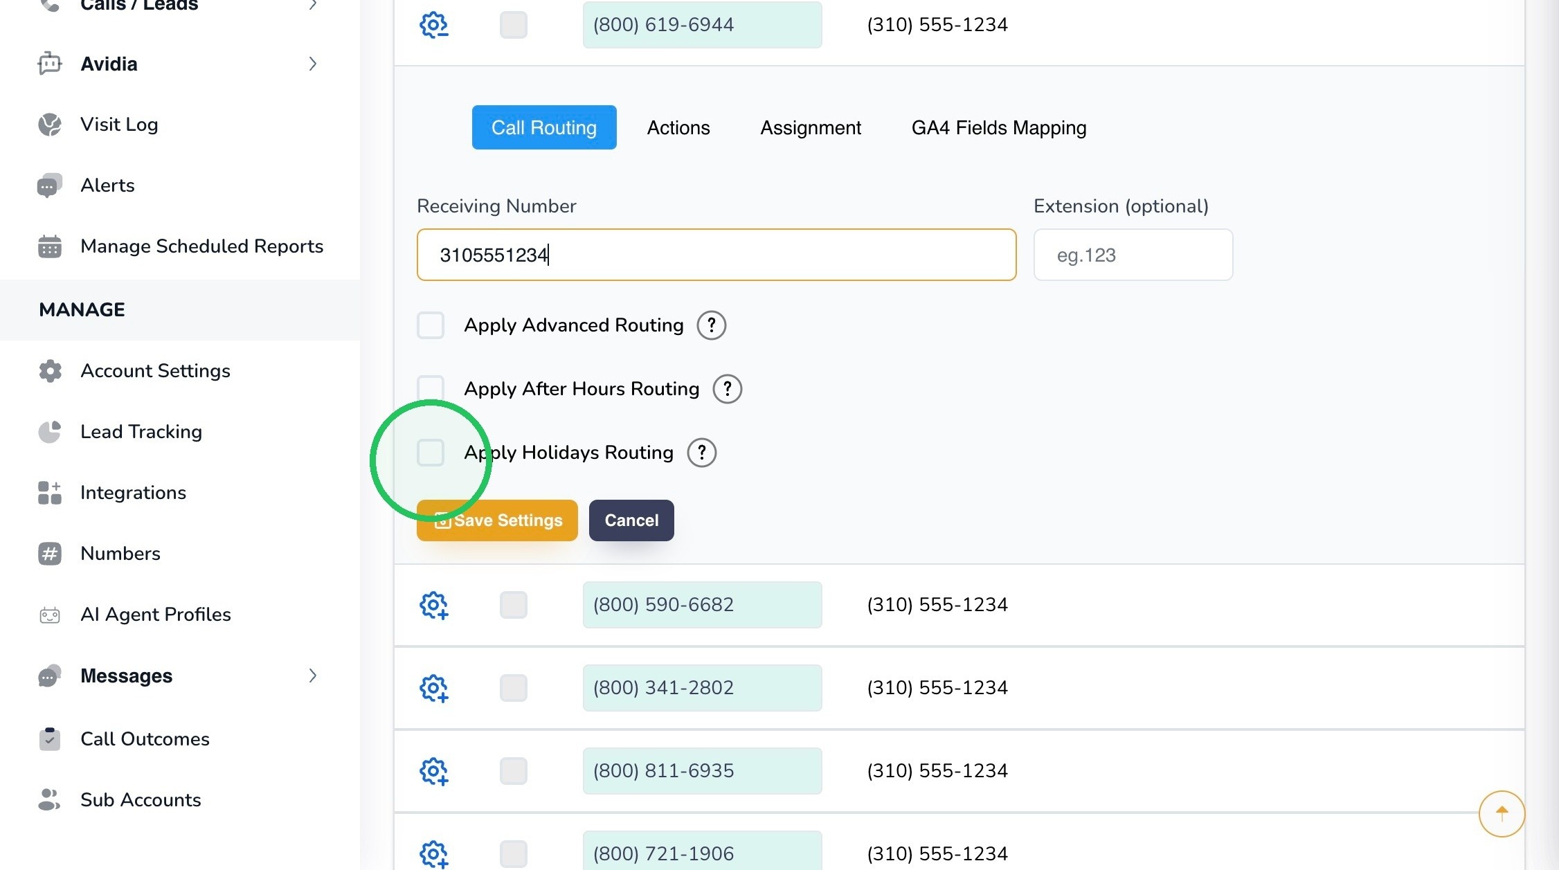Focus the Receiving Number input field
The image size is (1559, 870).
coord(717,255)
